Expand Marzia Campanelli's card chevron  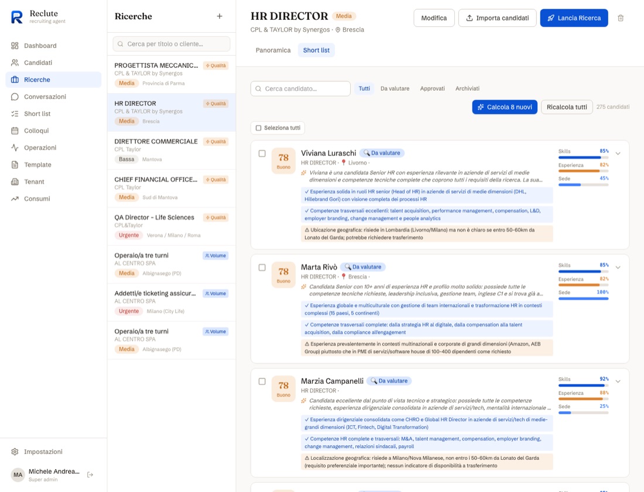(618, 381)
